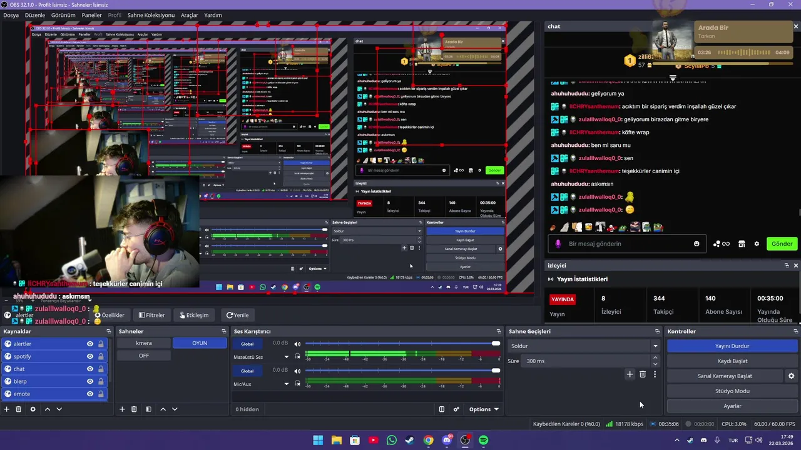The width and height of the screenshot is (801, 450).
Task: Open chat settings gear icon
Action: click(x=757, y=244)
